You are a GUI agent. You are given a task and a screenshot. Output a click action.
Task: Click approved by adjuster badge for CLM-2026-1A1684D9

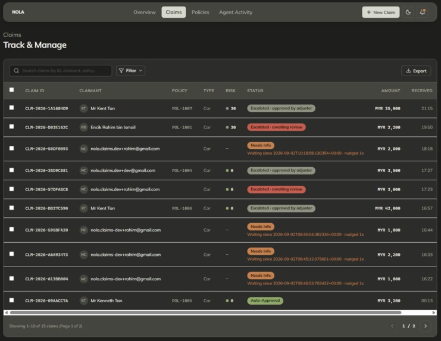(x=282, y=108)
